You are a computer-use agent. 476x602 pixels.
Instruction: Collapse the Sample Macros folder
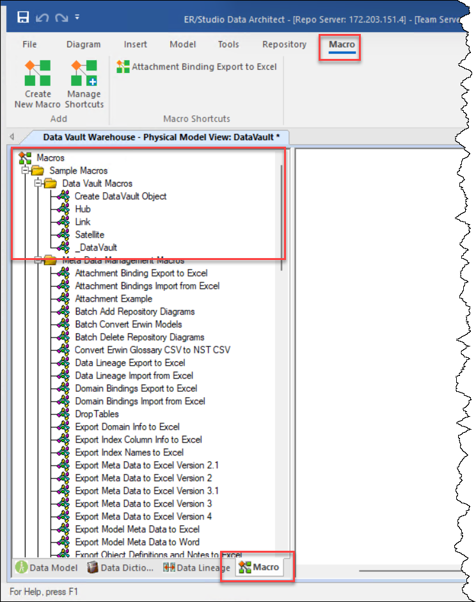click(25, 170)
